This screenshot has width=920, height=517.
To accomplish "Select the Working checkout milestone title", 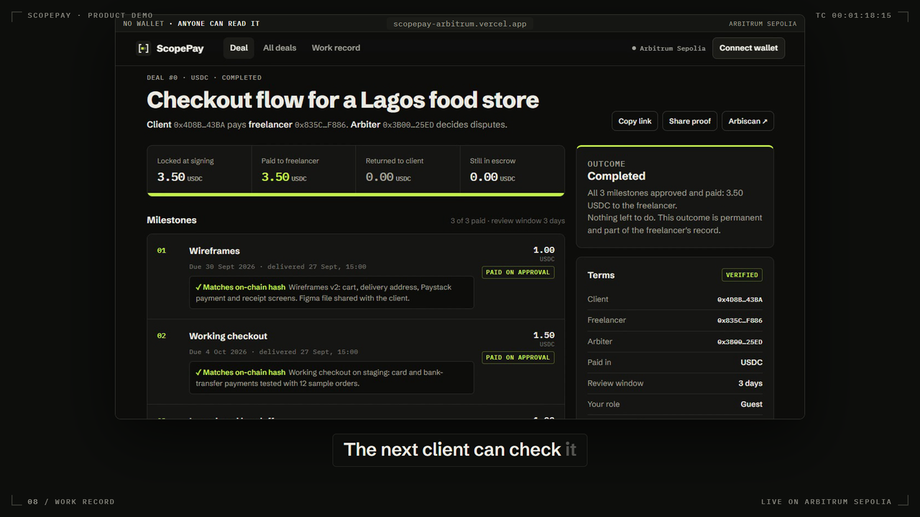I will coord(228,336).
